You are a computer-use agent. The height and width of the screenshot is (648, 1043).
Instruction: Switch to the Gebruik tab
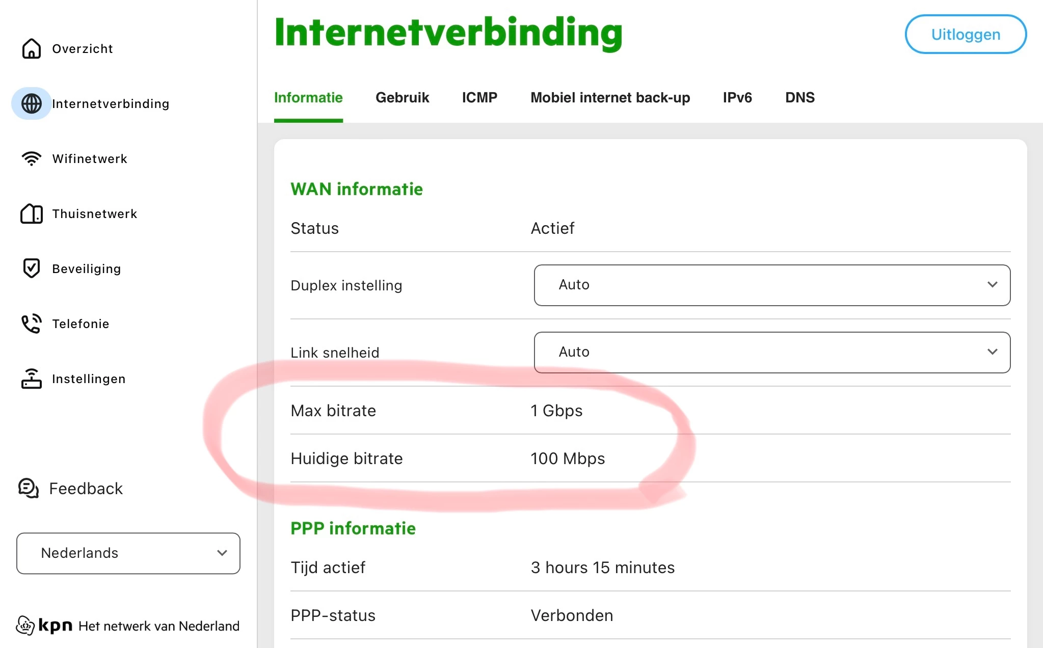[x=402, y=97]
